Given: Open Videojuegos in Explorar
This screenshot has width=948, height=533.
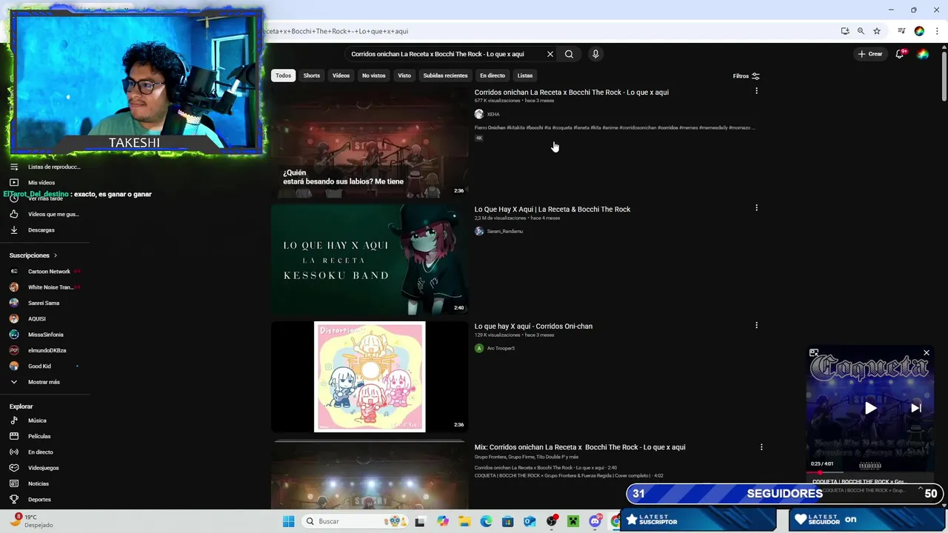Looking at the screenshot, I should (44, 468).
